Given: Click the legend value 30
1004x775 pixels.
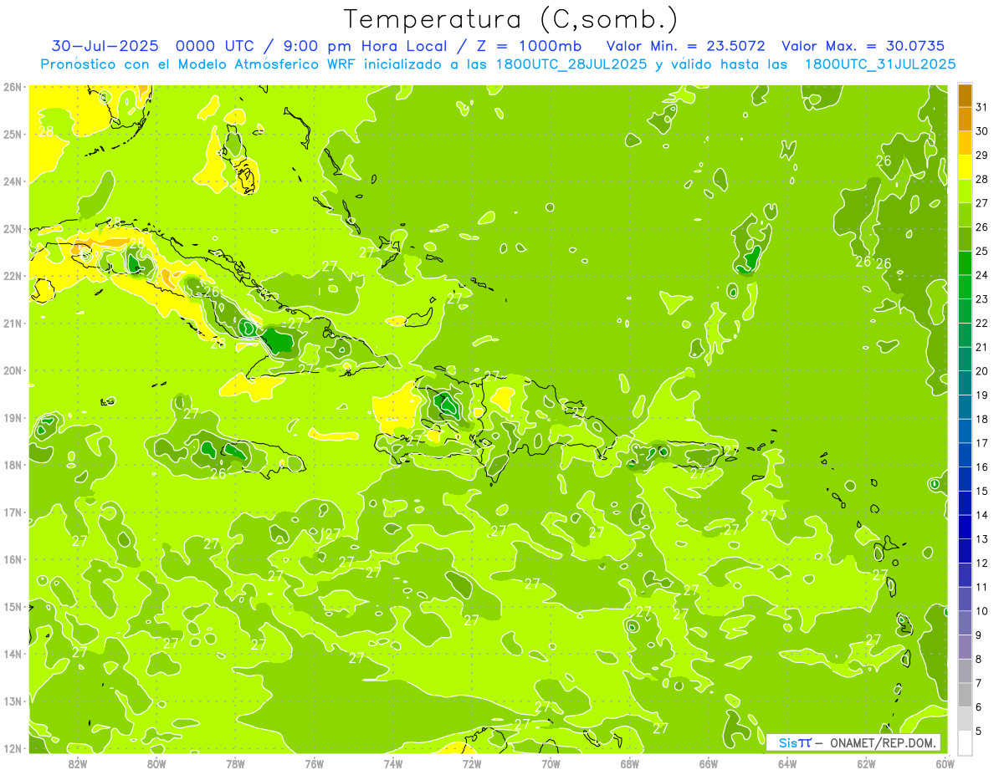Looking at the screenshot, I should (x=981, y=131).
